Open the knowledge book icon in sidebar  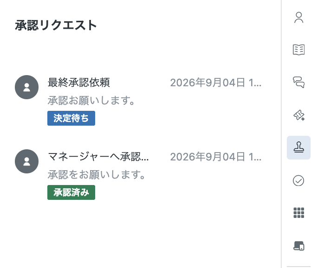point(298,50)
